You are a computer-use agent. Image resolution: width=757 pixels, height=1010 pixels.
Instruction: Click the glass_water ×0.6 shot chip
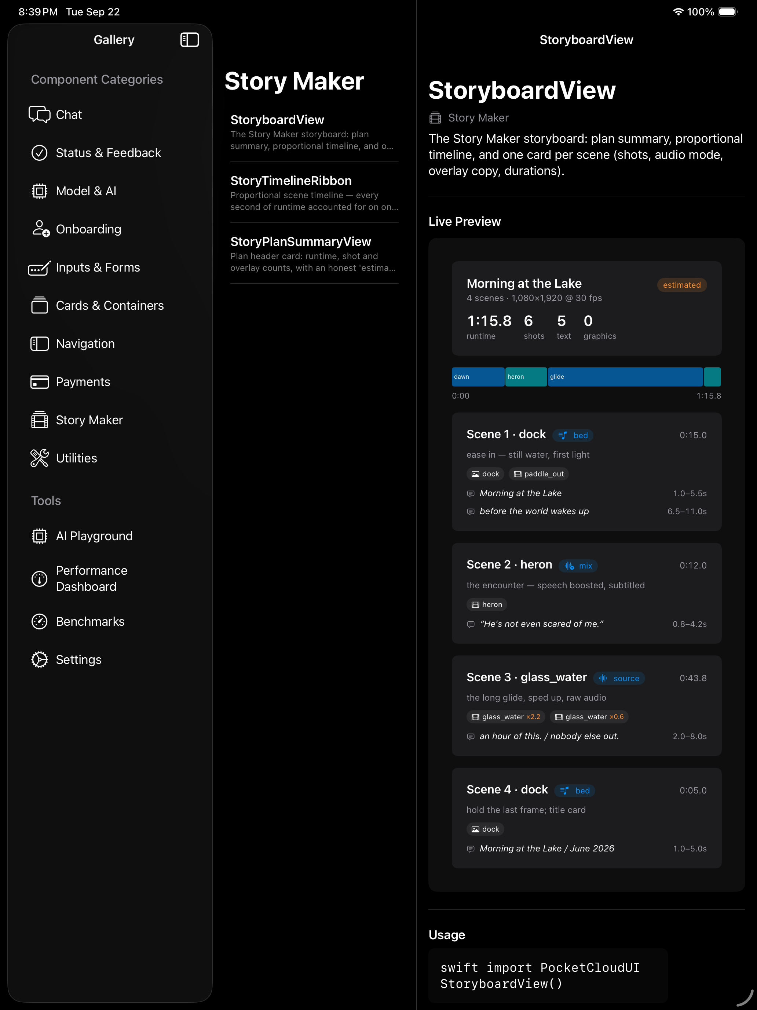pos(589,717)
